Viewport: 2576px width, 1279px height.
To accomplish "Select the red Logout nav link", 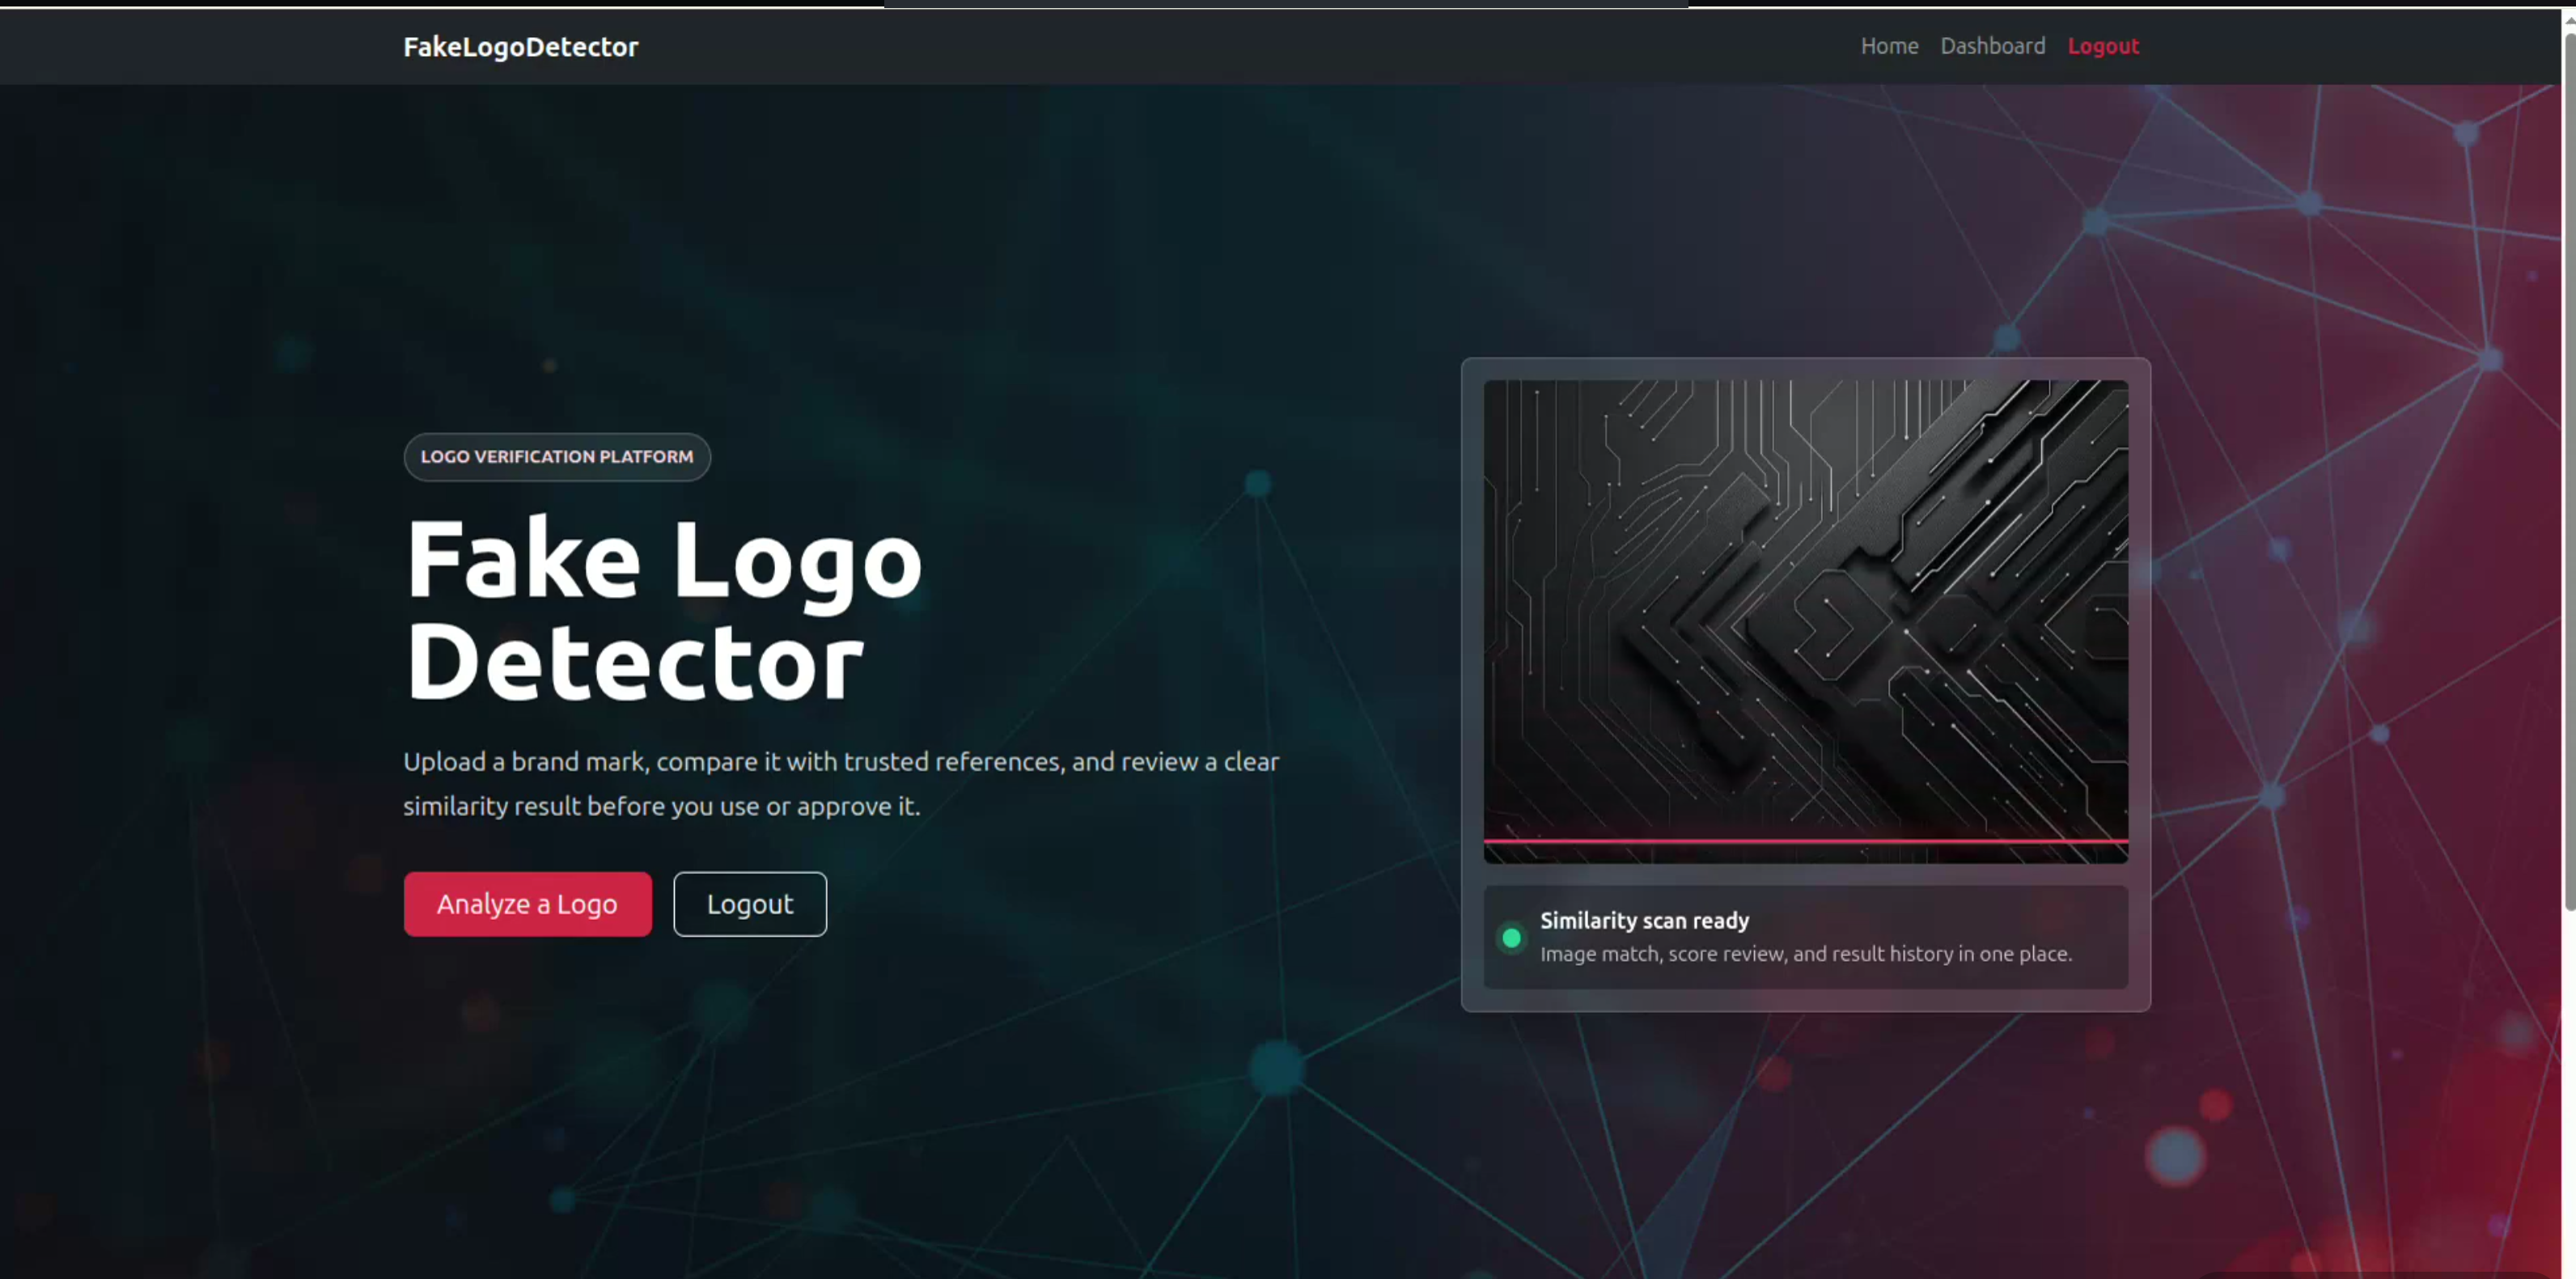I will click(x=2103, y=46).
